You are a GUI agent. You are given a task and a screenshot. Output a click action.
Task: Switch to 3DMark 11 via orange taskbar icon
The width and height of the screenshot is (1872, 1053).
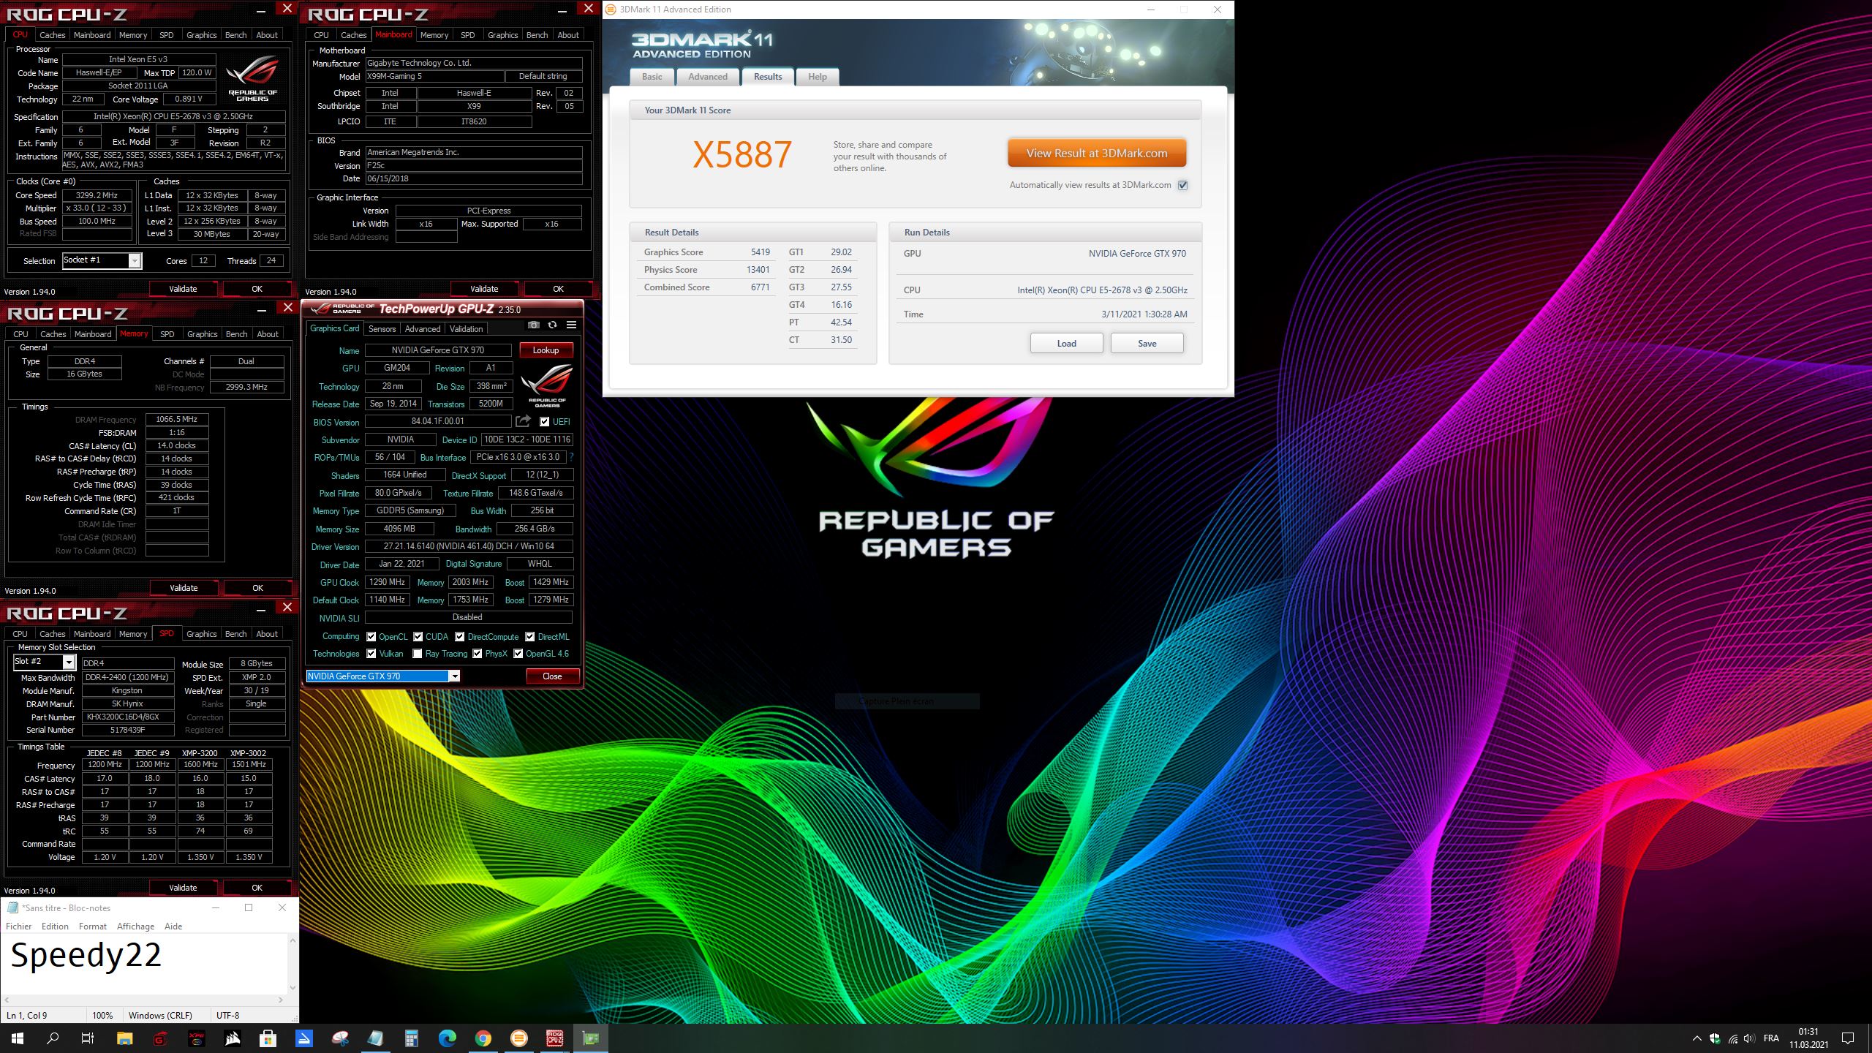click(x=518, y=1038)
